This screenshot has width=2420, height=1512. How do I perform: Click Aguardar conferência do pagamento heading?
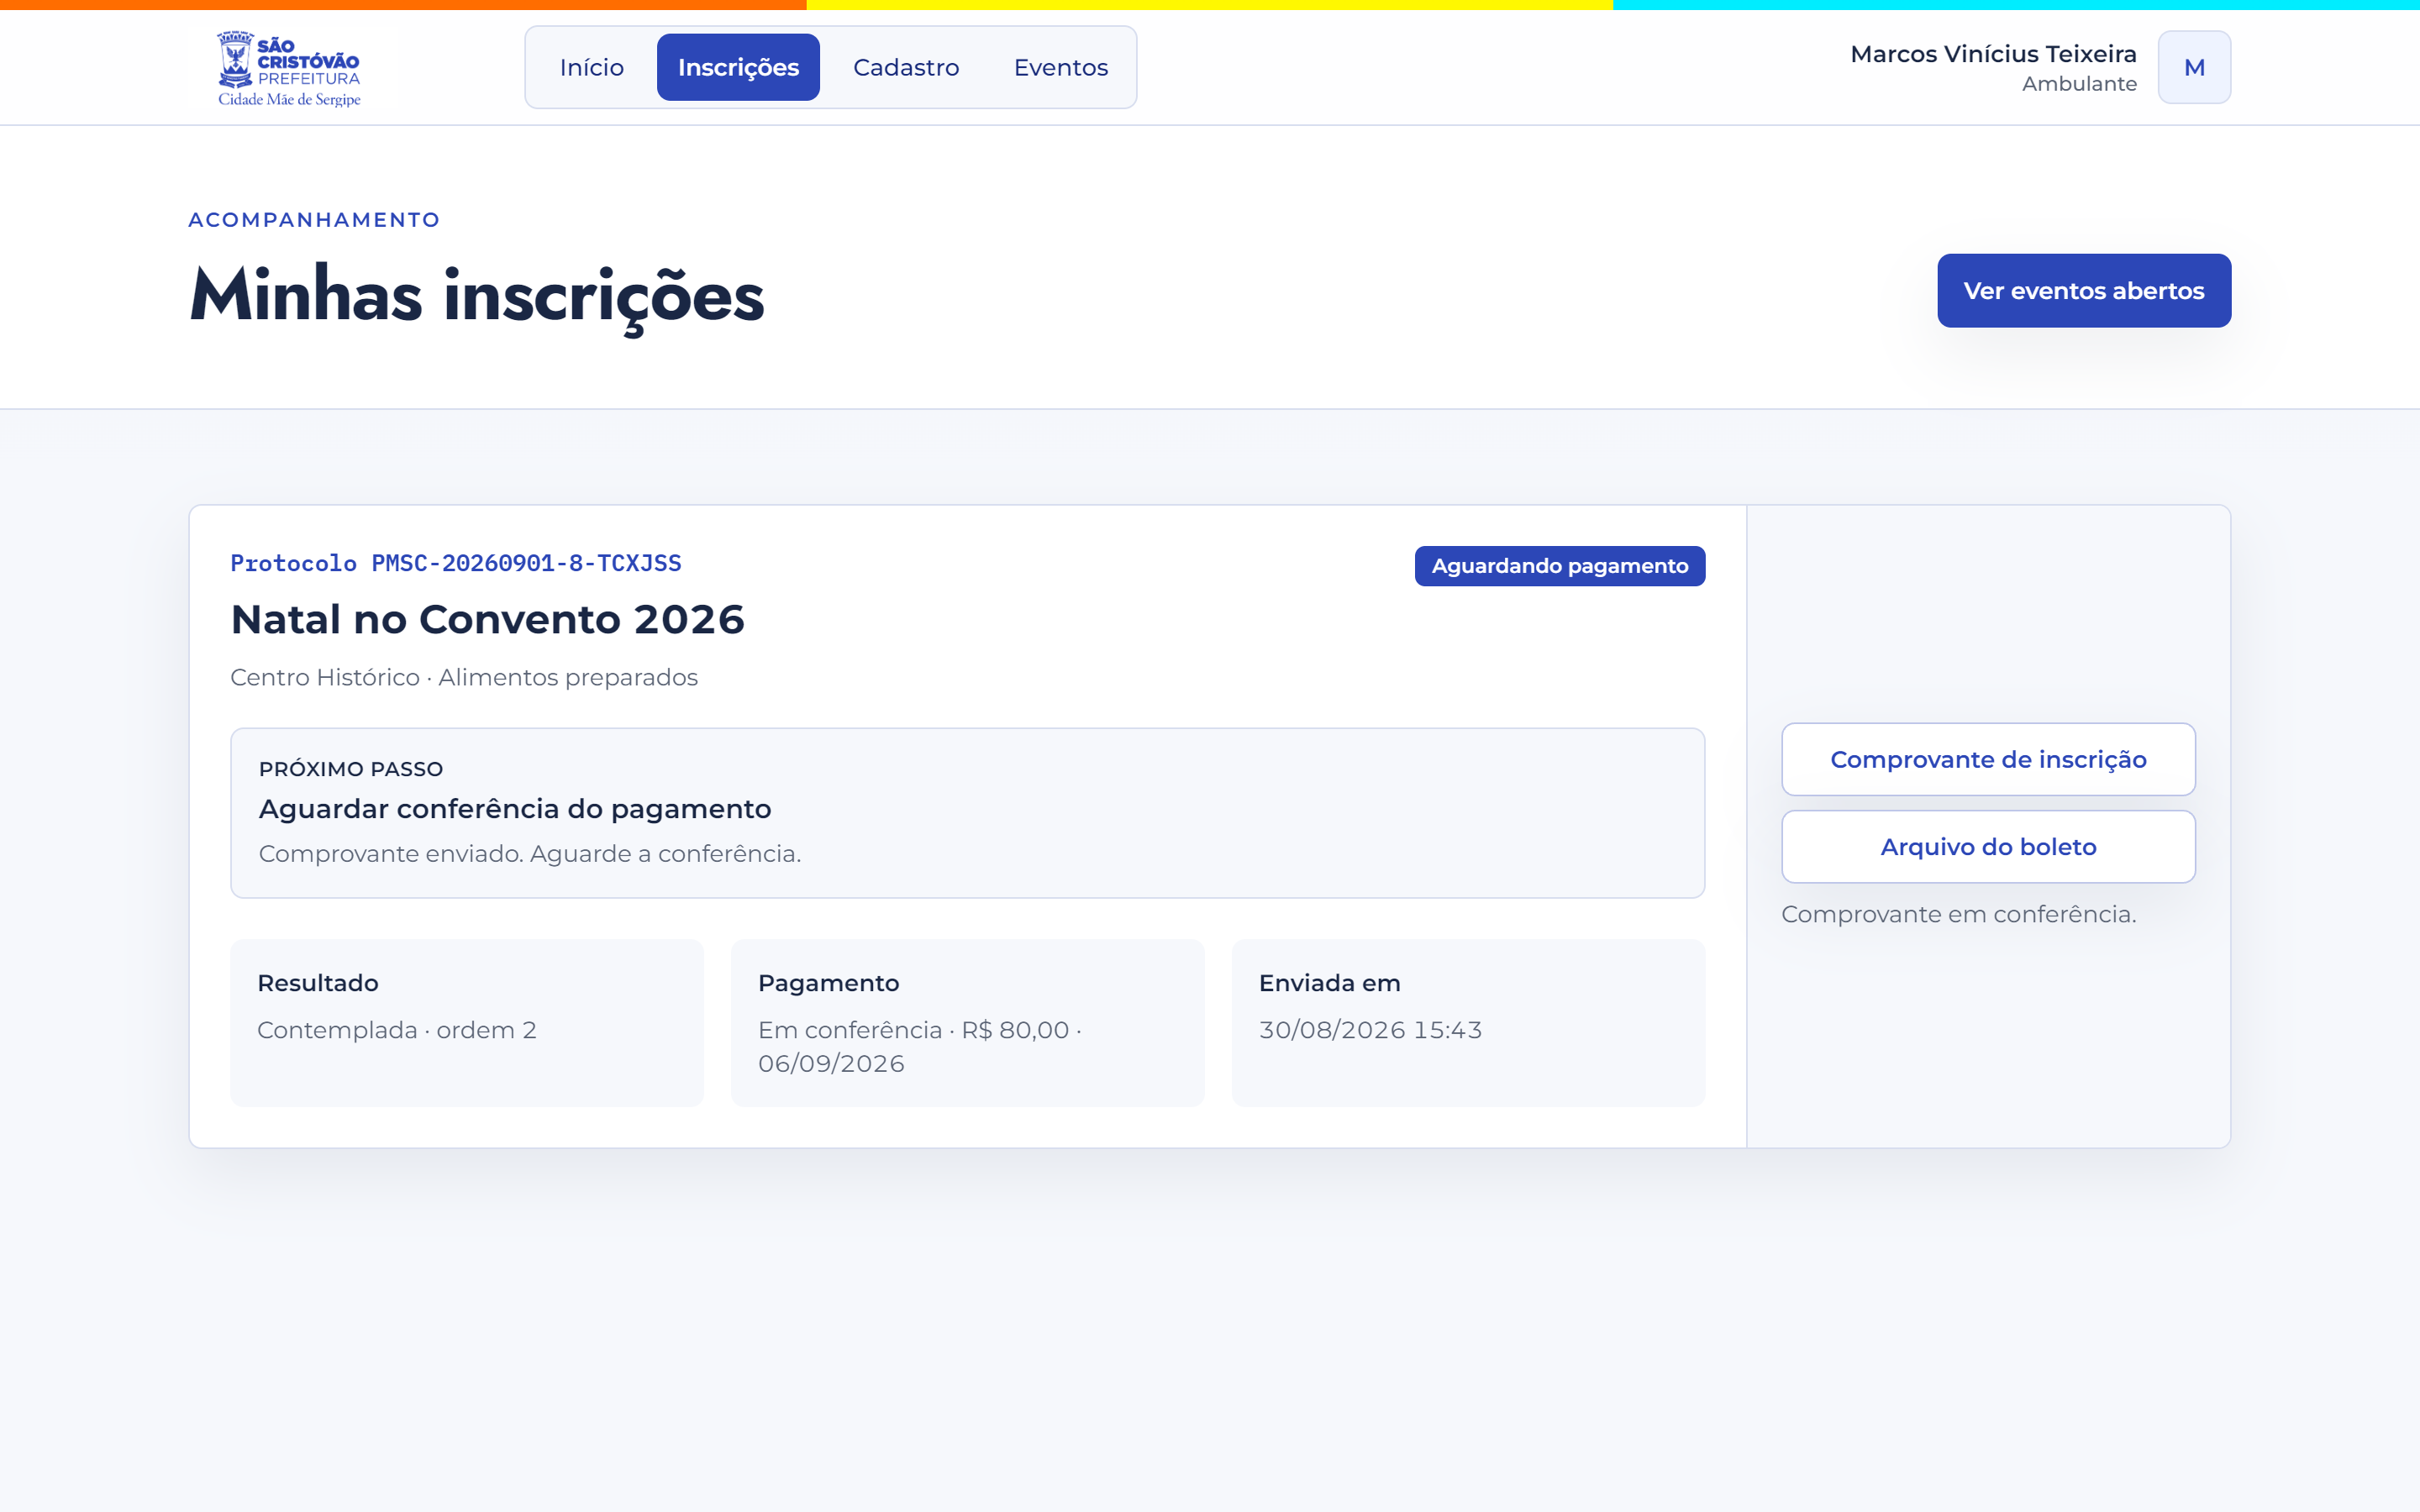[515, 809]
